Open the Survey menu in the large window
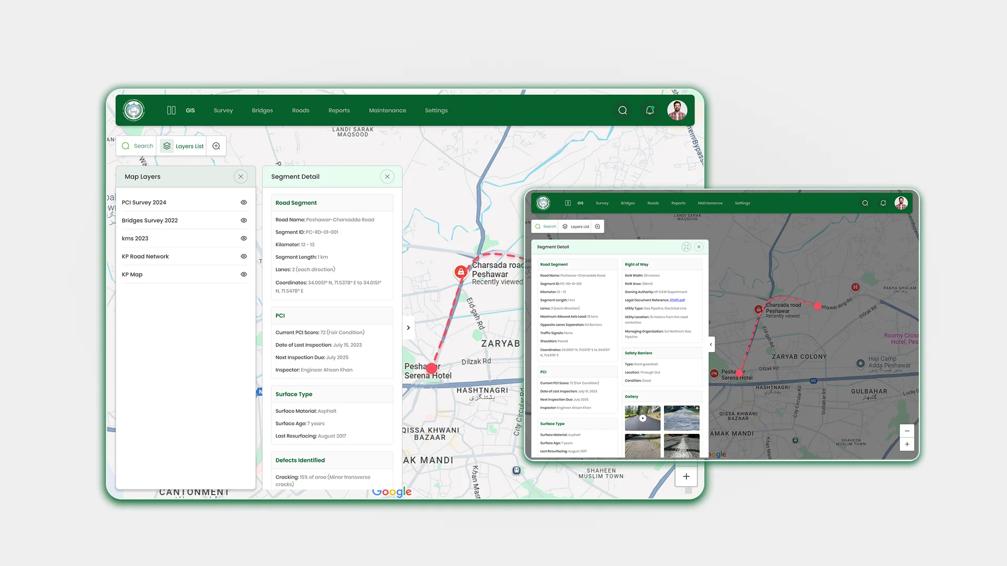Image resolution: width=1007 pixels, height=566 pixels. tap(223, 111)
